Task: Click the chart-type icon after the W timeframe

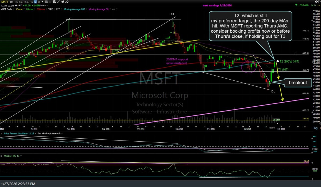Action: coord(47,2)
